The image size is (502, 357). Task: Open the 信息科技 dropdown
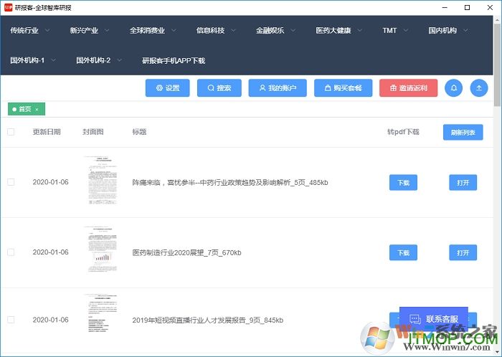[x=216, y=30]
